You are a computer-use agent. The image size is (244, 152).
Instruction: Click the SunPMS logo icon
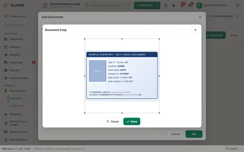6,5
